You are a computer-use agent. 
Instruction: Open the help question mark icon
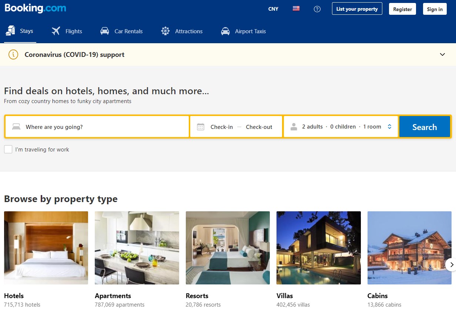[x=317, y=9]
